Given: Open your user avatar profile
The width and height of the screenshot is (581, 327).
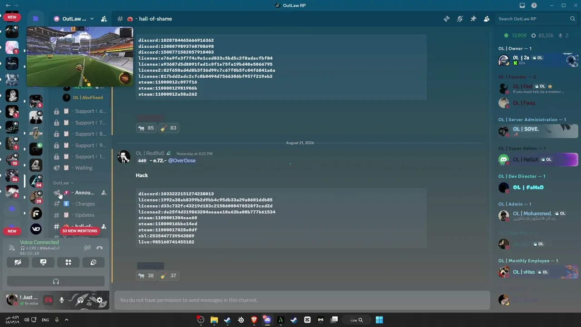Looking at the screenshot, I should pos(12,300).
